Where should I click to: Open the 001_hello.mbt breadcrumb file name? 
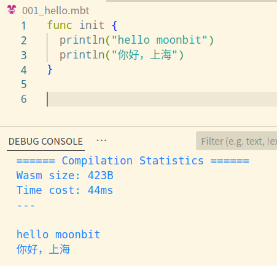(56, 10)
